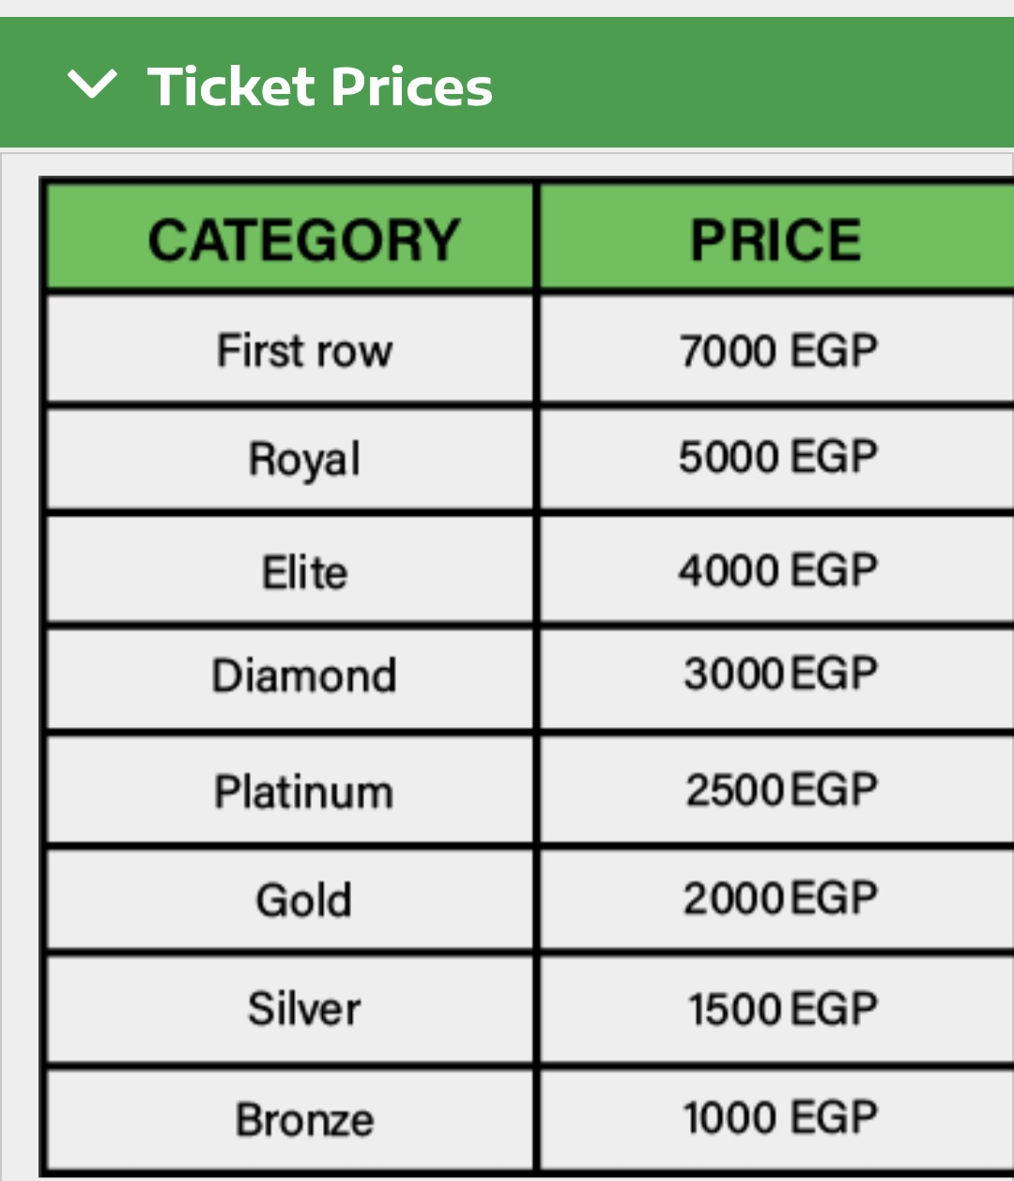This screenshot has width=1014, height=1181.
Task: Select the Diamond category cell
Action: pyautogui.click(x=304, y=676)
